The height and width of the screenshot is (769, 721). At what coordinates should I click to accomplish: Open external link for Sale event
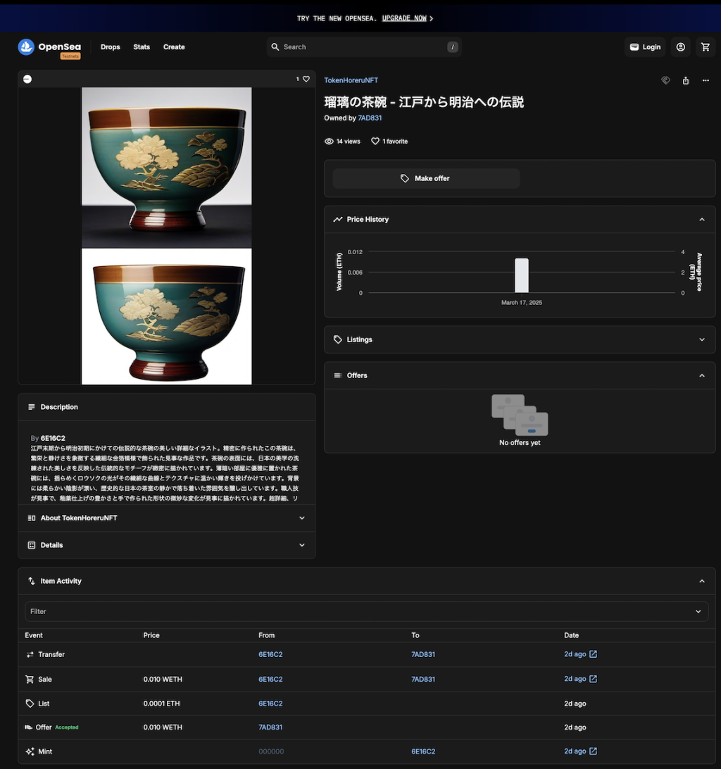click(x=593, y=679)
